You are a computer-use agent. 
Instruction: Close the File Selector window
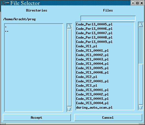coord(142,3)
